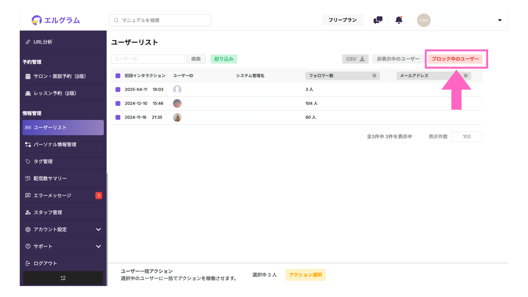
Task: Click the notification bell icon
Action: [x=399, y=20]
